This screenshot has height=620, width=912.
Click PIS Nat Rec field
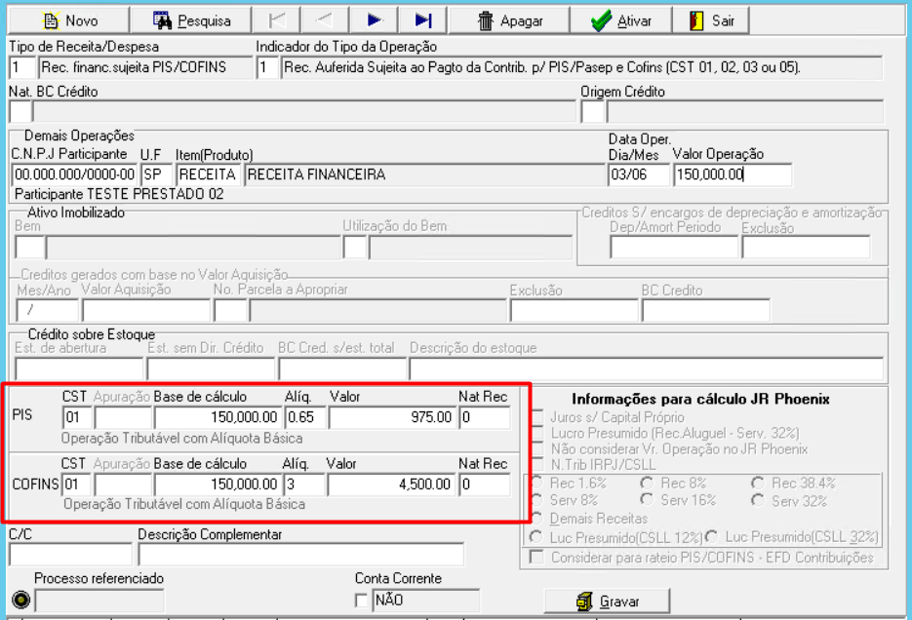(485, 417)
